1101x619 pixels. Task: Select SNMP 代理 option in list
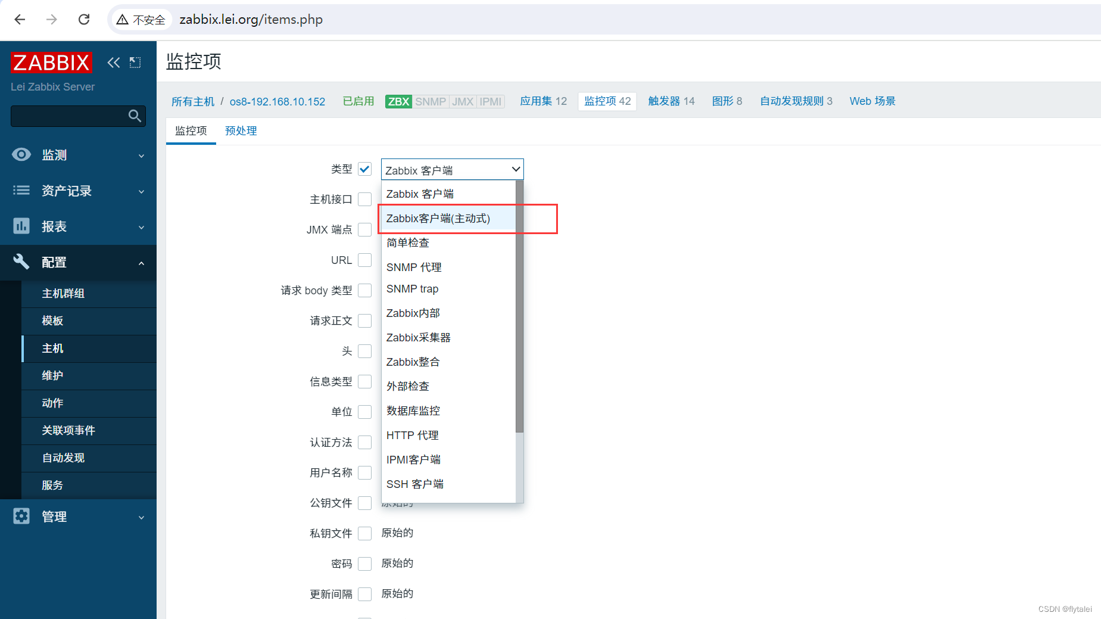coord(448,267)
